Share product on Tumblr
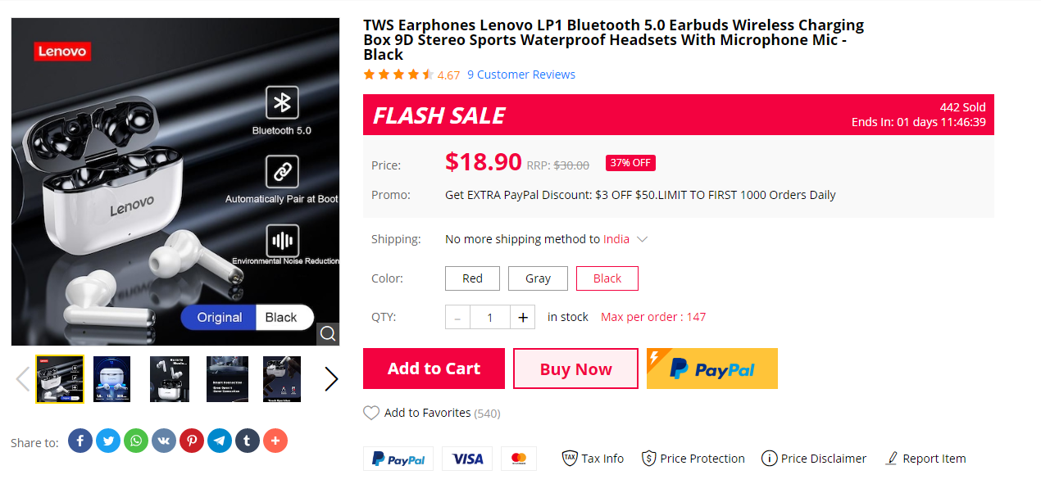This screenshot has height=493, width=1041. tap(248, 441)
